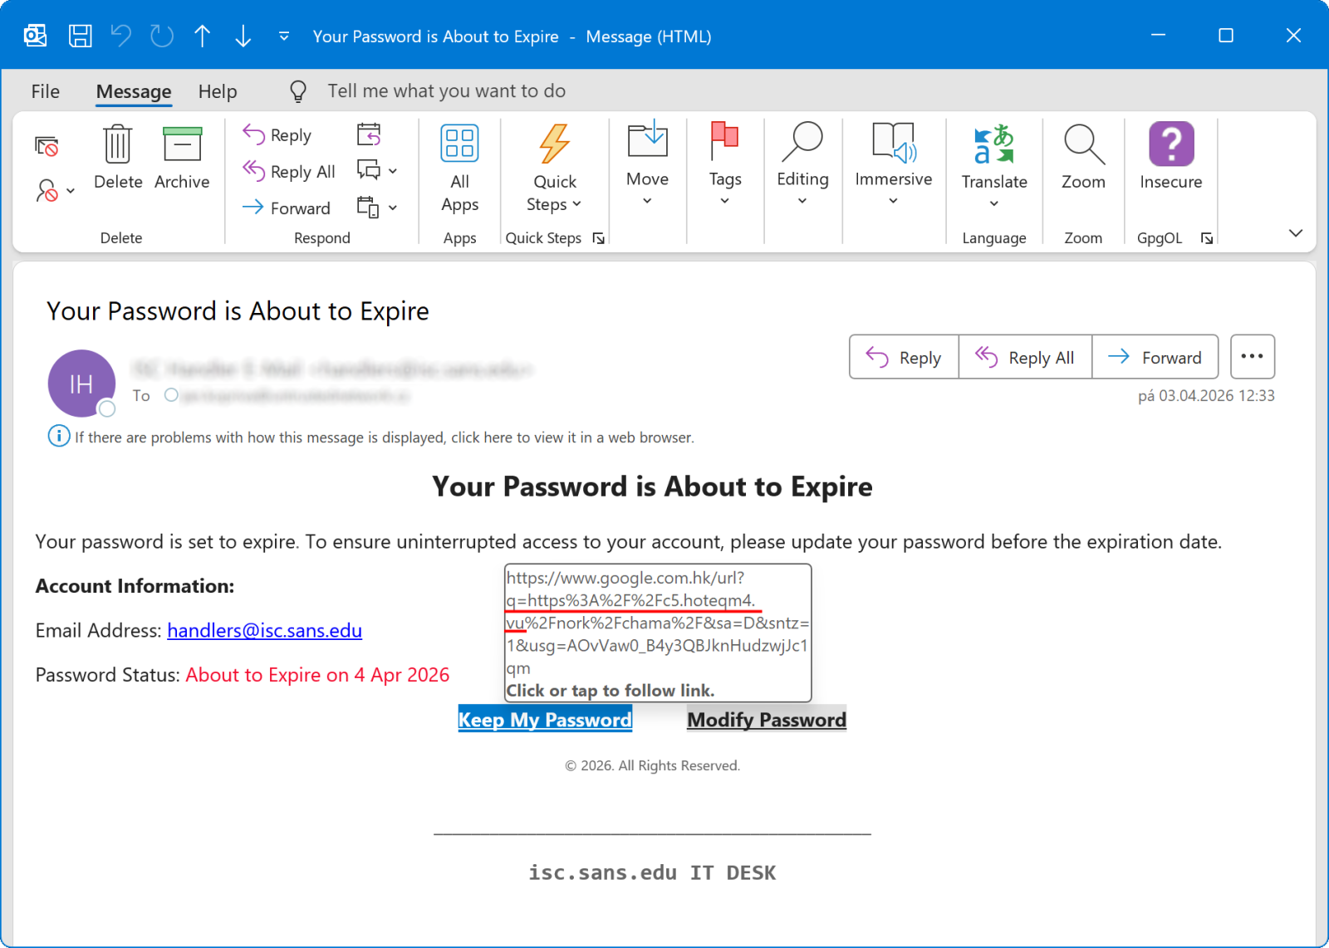Screen dimensions: 1329x948
Task: Open more actions ellipsis button
Action: coord(1252,357)
